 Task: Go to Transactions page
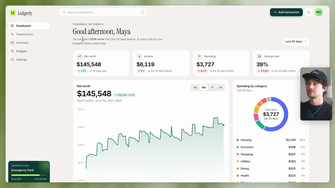click(29, 34)
